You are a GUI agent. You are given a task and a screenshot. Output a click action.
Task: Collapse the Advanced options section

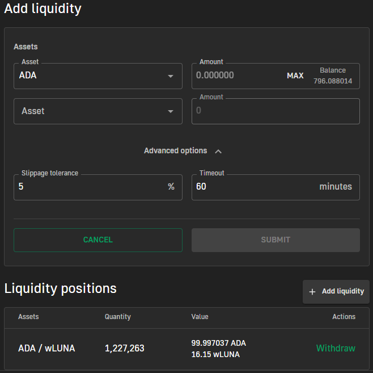coord(183,151)
